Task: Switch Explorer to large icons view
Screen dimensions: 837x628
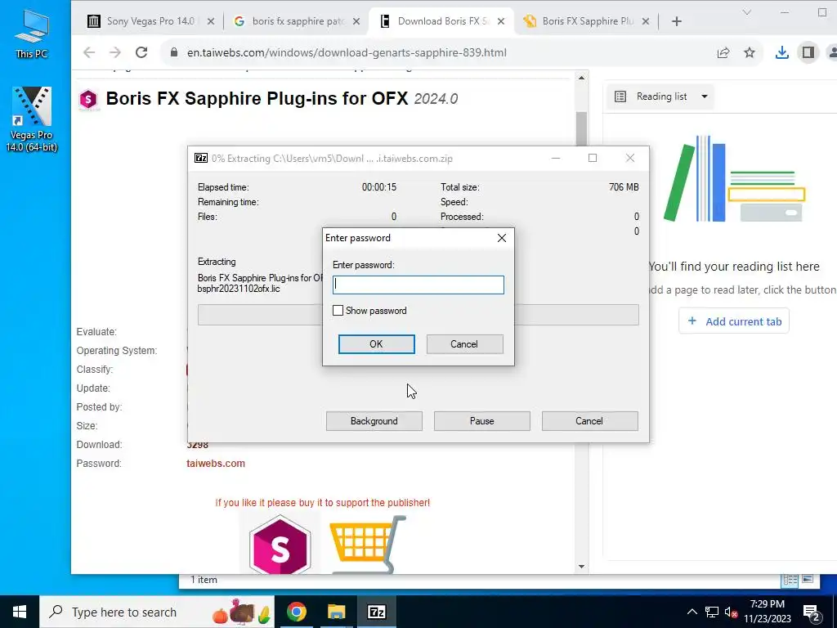Action: [808, 580]
